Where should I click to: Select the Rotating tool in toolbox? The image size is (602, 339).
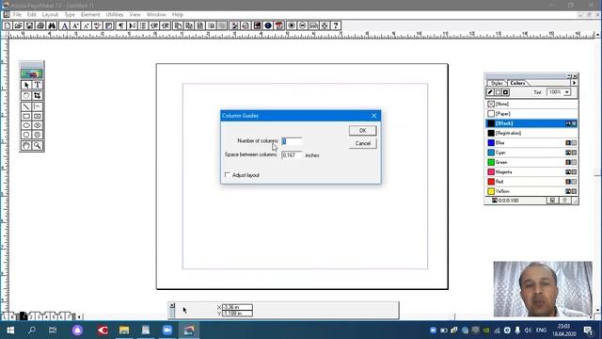[26, 95]
